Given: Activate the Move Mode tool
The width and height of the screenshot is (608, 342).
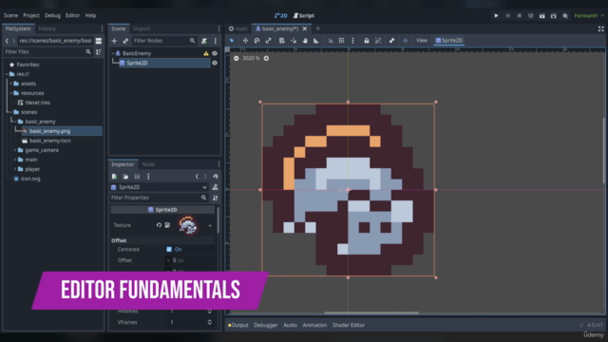Looking at the screenshot, I should click(x=245, y=40).
